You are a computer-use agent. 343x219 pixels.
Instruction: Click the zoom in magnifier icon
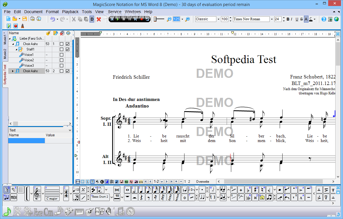[x=187, y=19]
